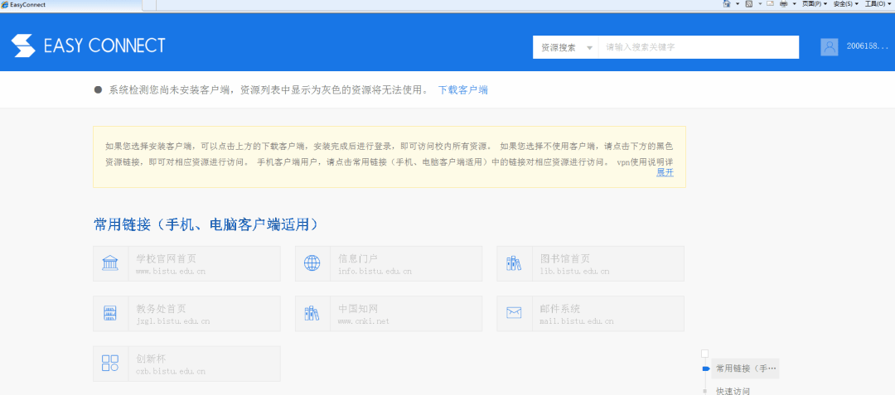Viewport: 895px width, 395px height.
Task: Click the 中国知网 books icon
Action: coord(312,314)
